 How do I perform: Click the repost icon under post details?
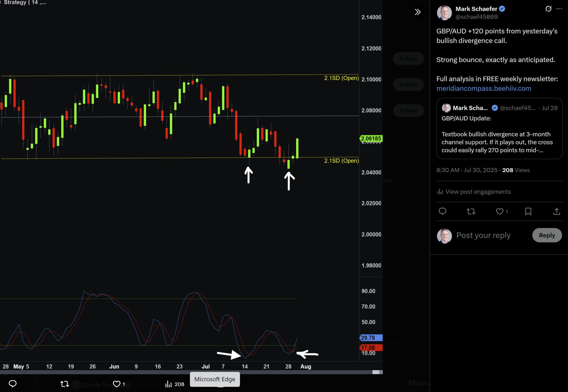471,211
